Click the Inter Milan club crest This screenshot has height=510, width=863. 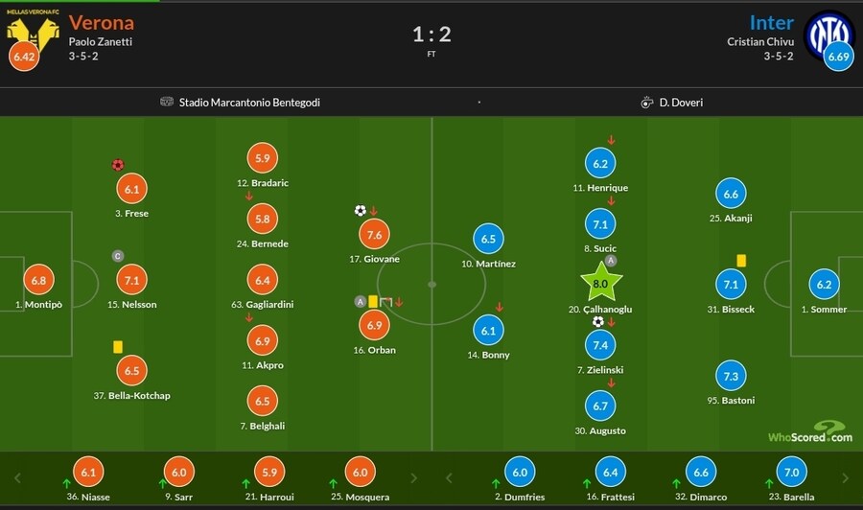pyautogui.click(x=828, y=32)
